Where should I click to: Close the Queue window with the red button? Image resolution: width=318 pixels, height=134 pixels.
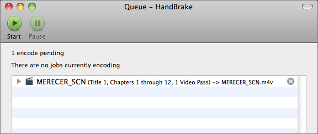[x=9, y=7]
